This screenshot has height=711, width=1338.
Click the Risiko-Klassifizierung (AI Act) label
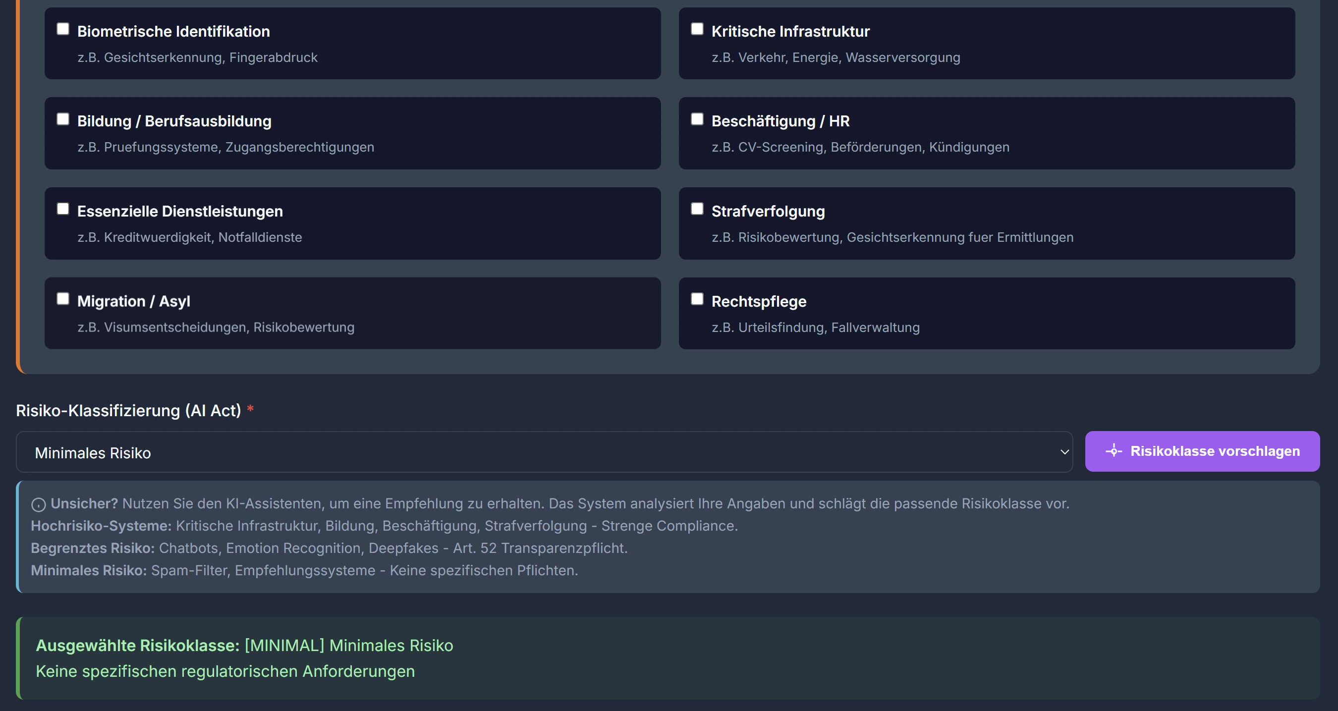pos(128,411)
